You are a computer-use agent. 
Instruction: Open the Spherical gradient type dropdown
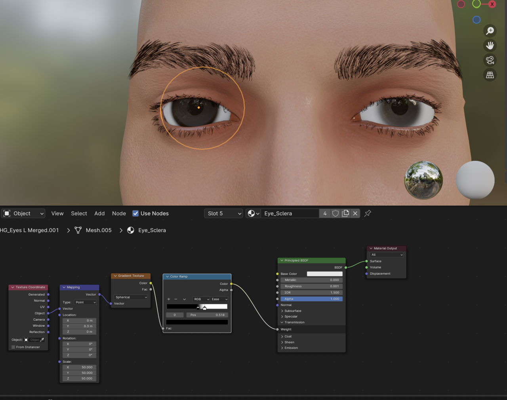tap(131, 297)
